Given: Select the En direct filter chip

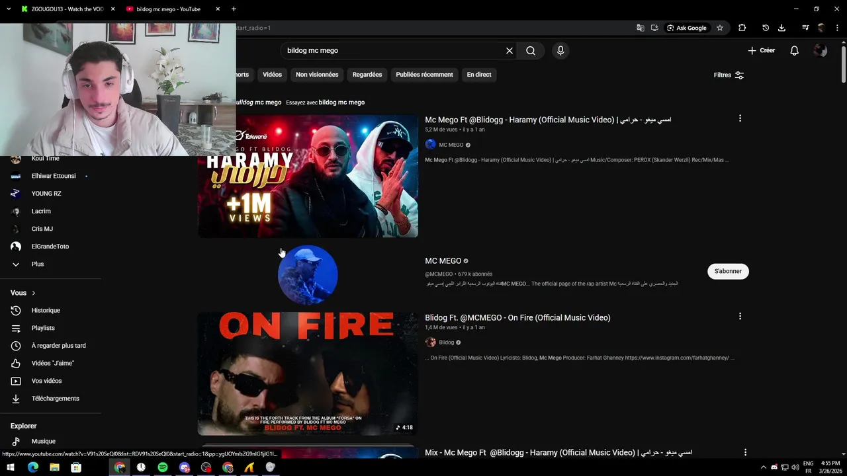Looking at the screenshot, I should (479, 75).
